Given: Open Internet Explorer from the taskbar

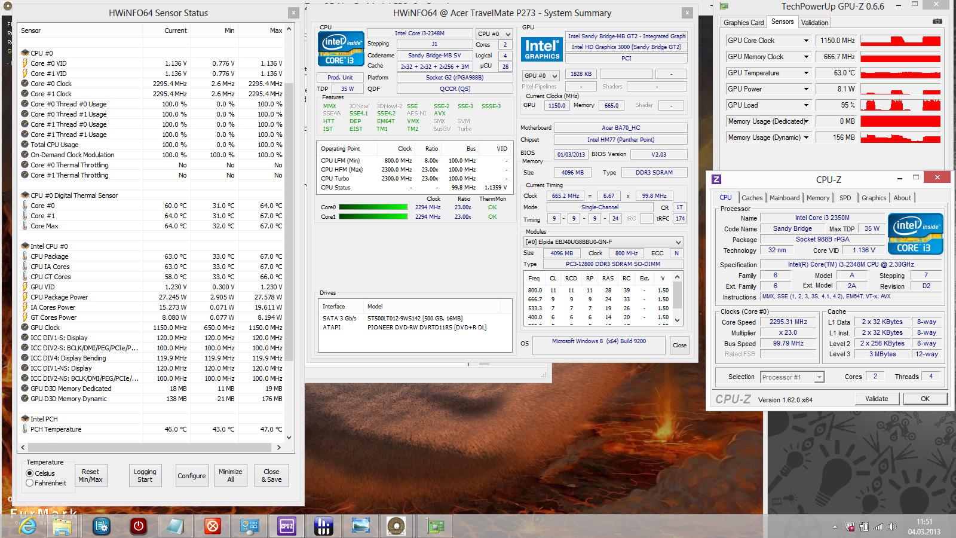Looking at the screenshot, I should (27, 526).
